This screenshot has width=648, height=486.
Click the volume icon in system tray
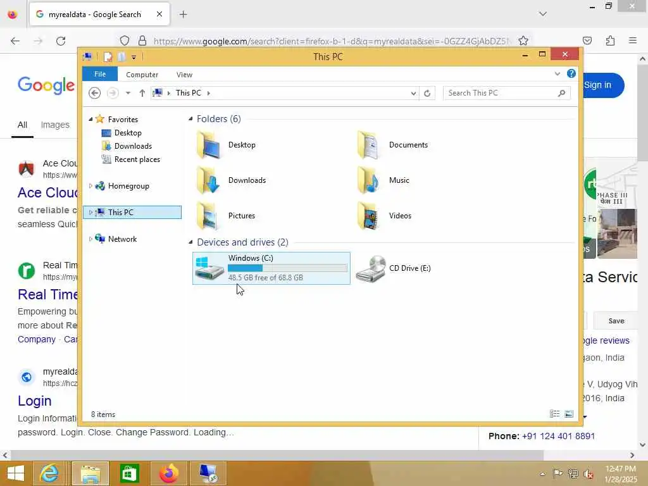pos(589,474)
